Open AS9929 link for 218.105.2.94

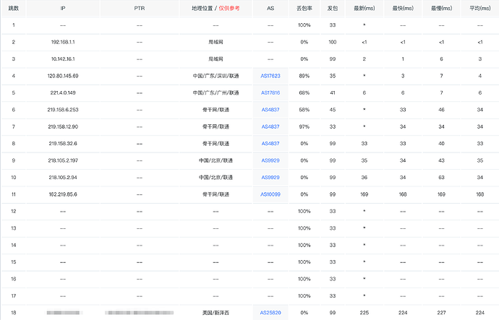[270, 177]
